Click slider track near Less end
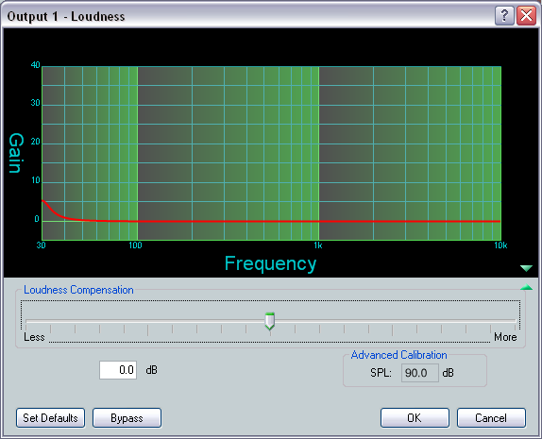 click(x=38, y=321)
